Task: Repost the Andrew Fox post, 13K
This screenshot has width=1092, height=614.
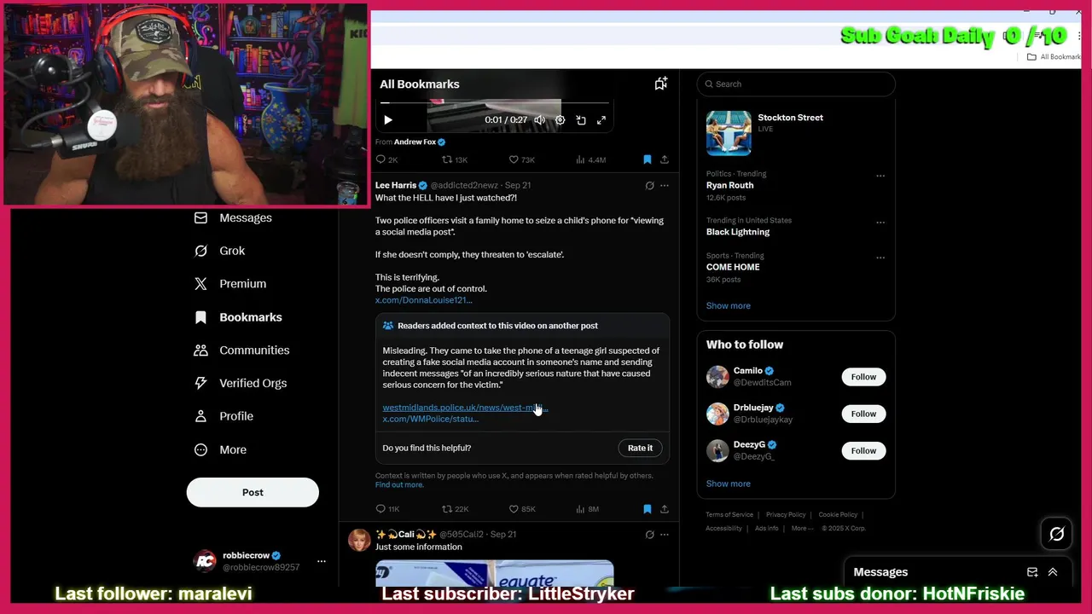Action: tap(454, 159)
